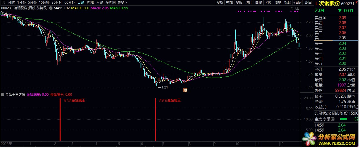Screen dimensions: 360x148
Task: Activate the 画线 drawing tools
Action: tap(259, 3)
